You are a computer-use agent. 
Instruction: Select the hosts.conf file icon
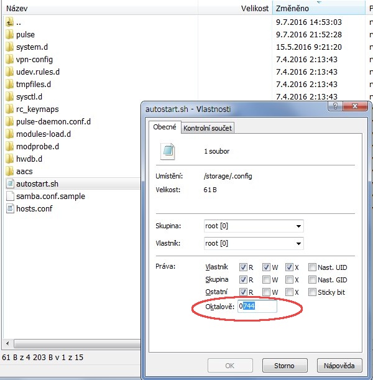pyautogui.click(x=9, y=208)
